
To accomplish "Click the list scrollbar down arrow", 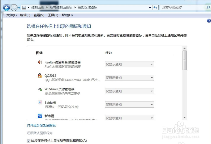I will click(x=185, y=117).
